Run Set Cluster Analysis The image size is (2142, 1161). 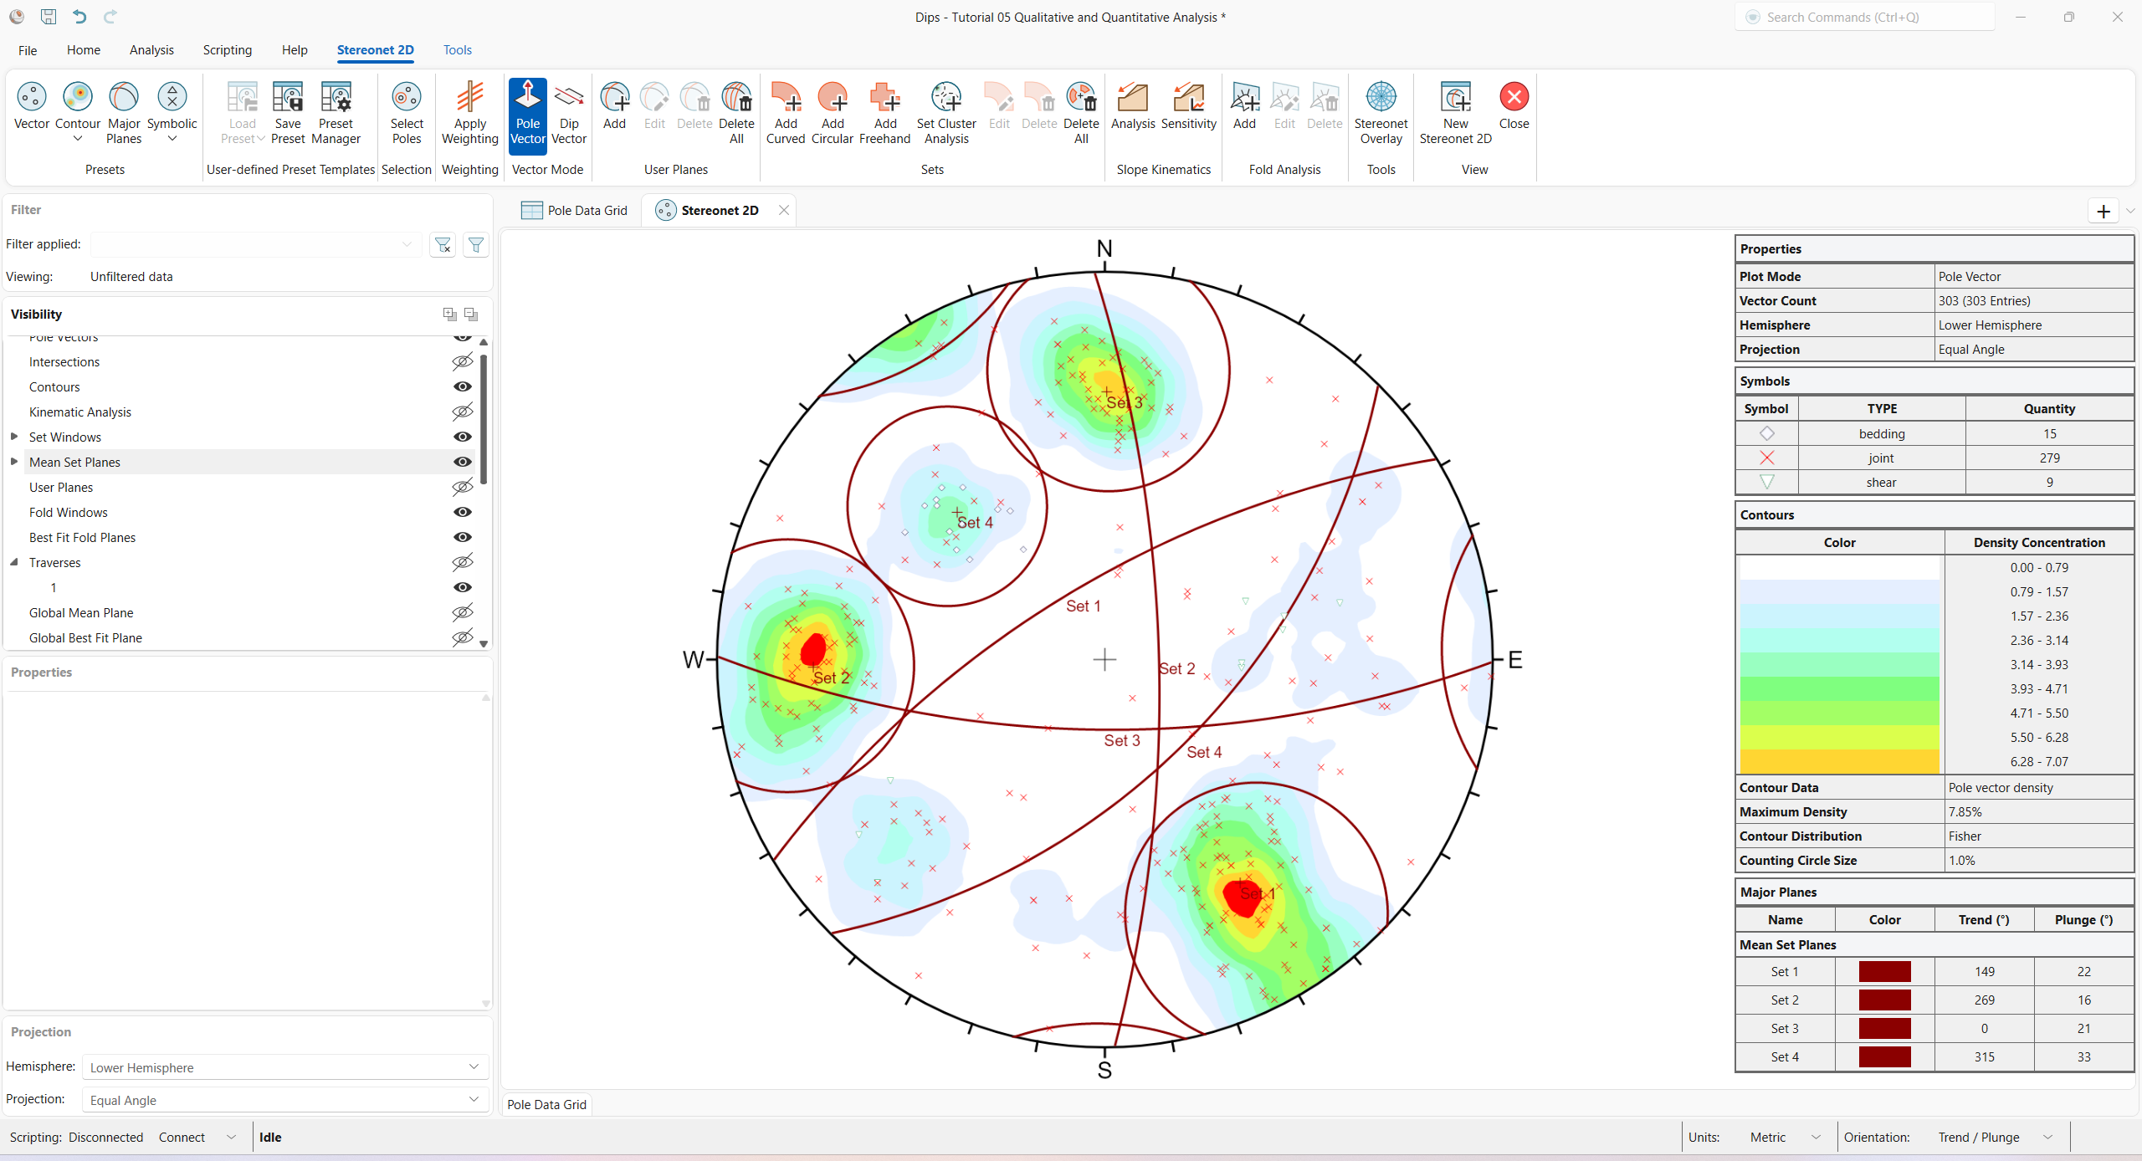945,113
